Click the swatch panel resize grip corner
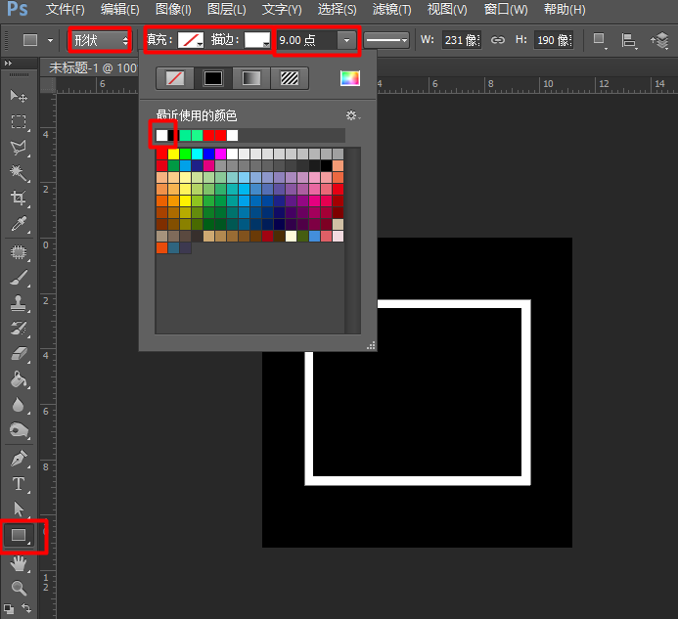Viewport: 678px width, 619px height. (x=371, y=345)
